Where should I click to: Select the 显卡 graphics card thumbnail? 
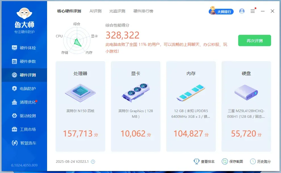[x=136, y=92]
